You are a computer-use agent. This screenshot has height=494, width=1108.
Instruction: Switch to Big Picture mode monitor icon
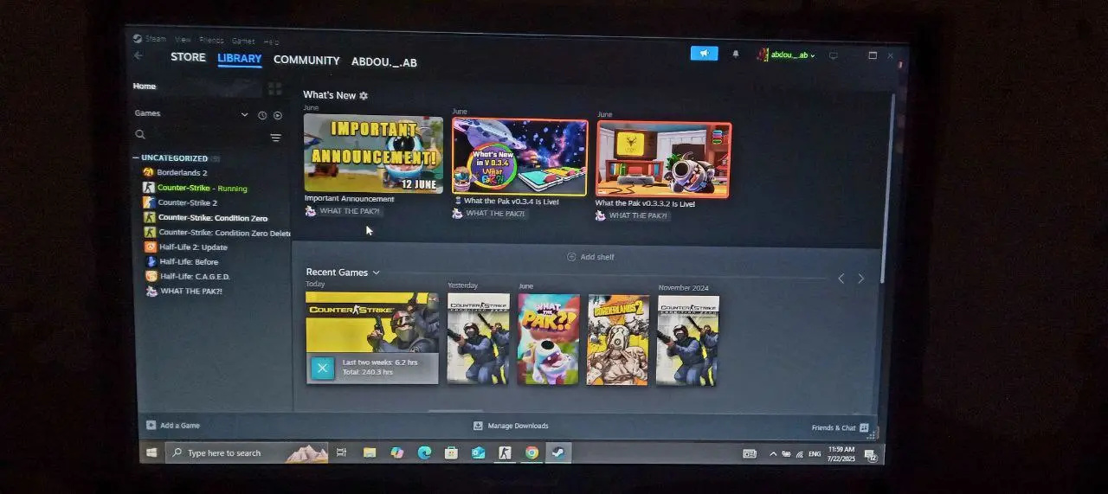(834, 55)
